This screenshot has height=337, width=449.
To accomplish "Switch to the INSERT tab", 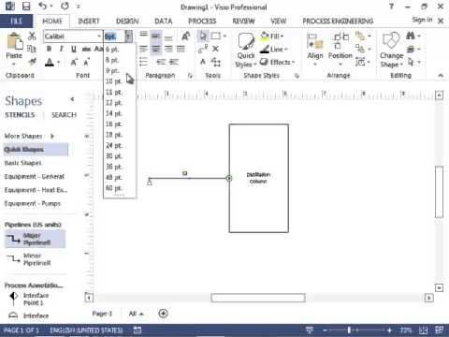I will (x=89, y=21).
